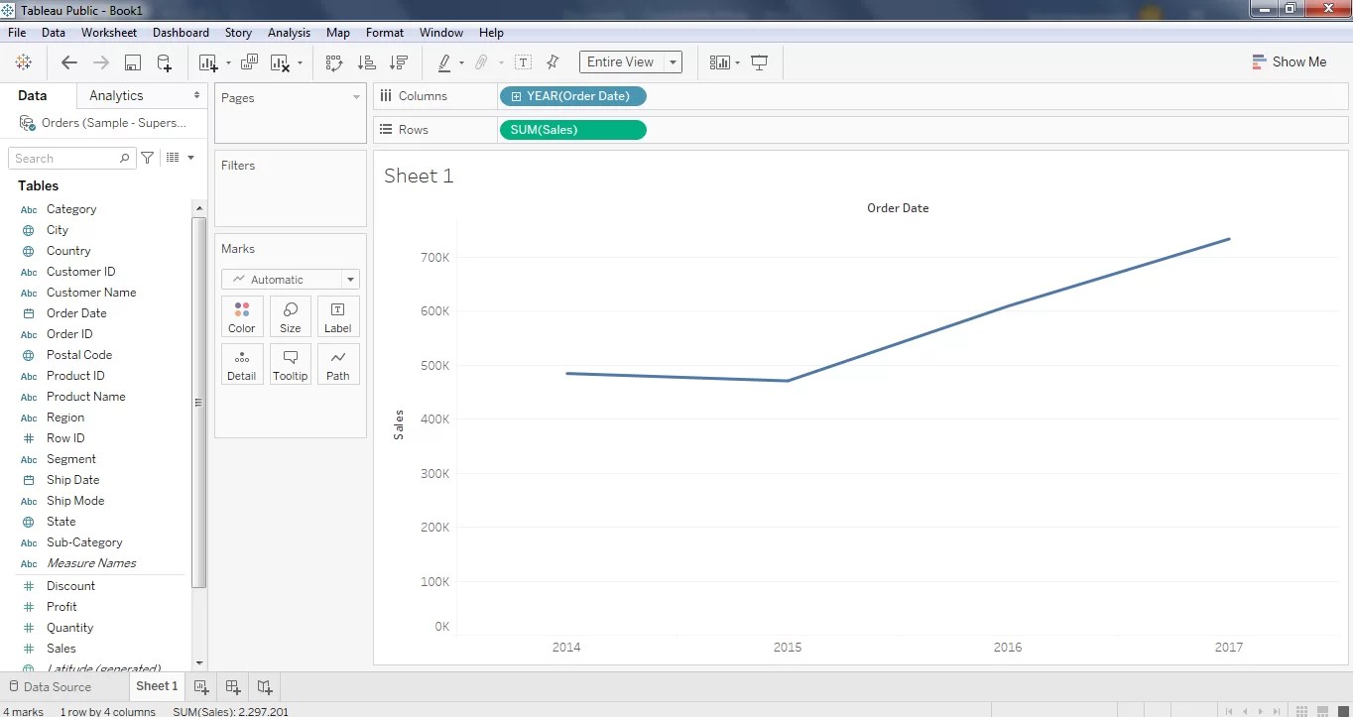1353x717 pixels.
Task: Click the Presentation Mode icon
Action: click(760, 62)
